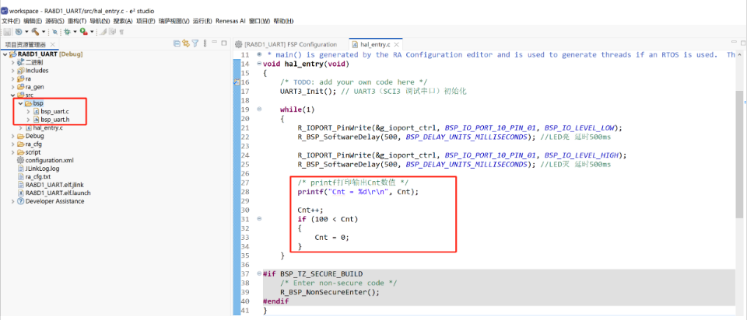The height and width of the screenshot is (320, 747).
Task: Open the 项目(P) menu
Action: tap(146, 22)
